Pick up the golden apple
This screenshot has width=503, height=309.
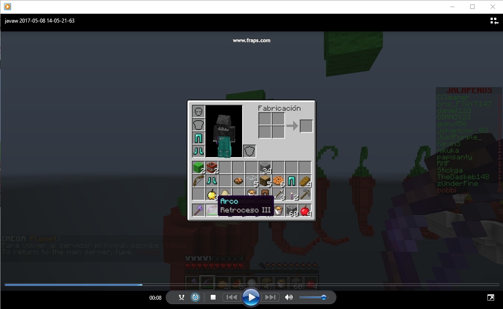point(212,194)
